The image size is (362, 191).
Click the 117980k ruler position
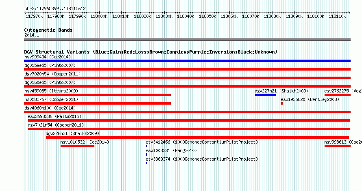click(x=56, y=16)
